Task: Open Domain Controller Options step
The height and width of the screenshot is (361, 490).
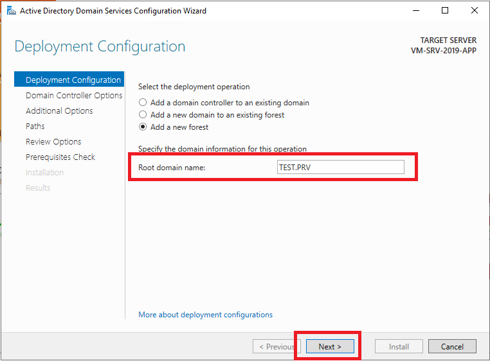Action: point(74,95)
